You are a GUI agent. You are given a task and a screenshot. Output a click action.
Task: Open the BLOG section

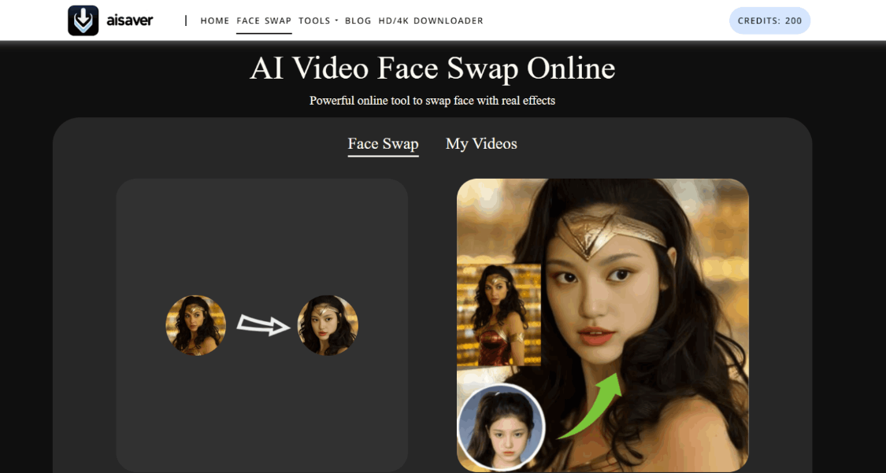pyautogui.click(x=358, y=20)
